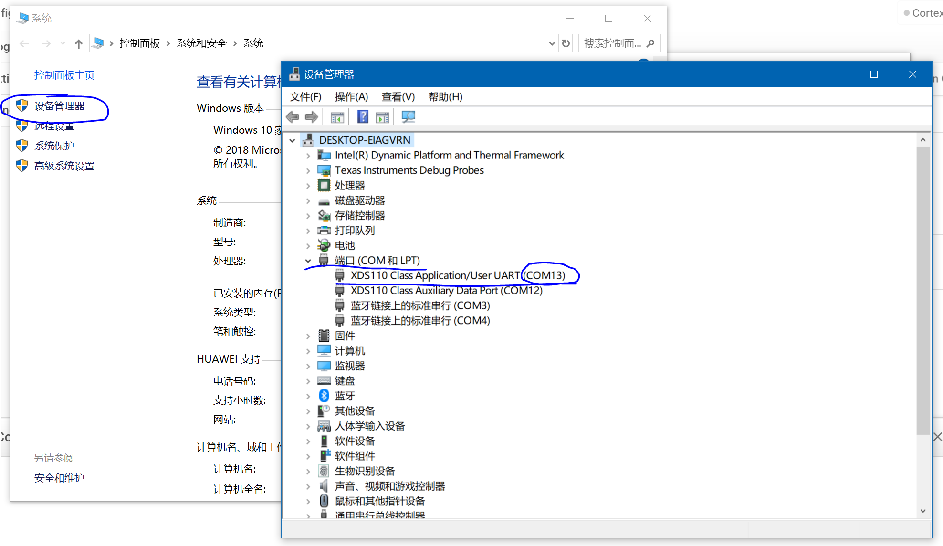Click the 生物识别设备 fingerprint icon
This screenshot has height=546, width=943.
pos(324,471)
